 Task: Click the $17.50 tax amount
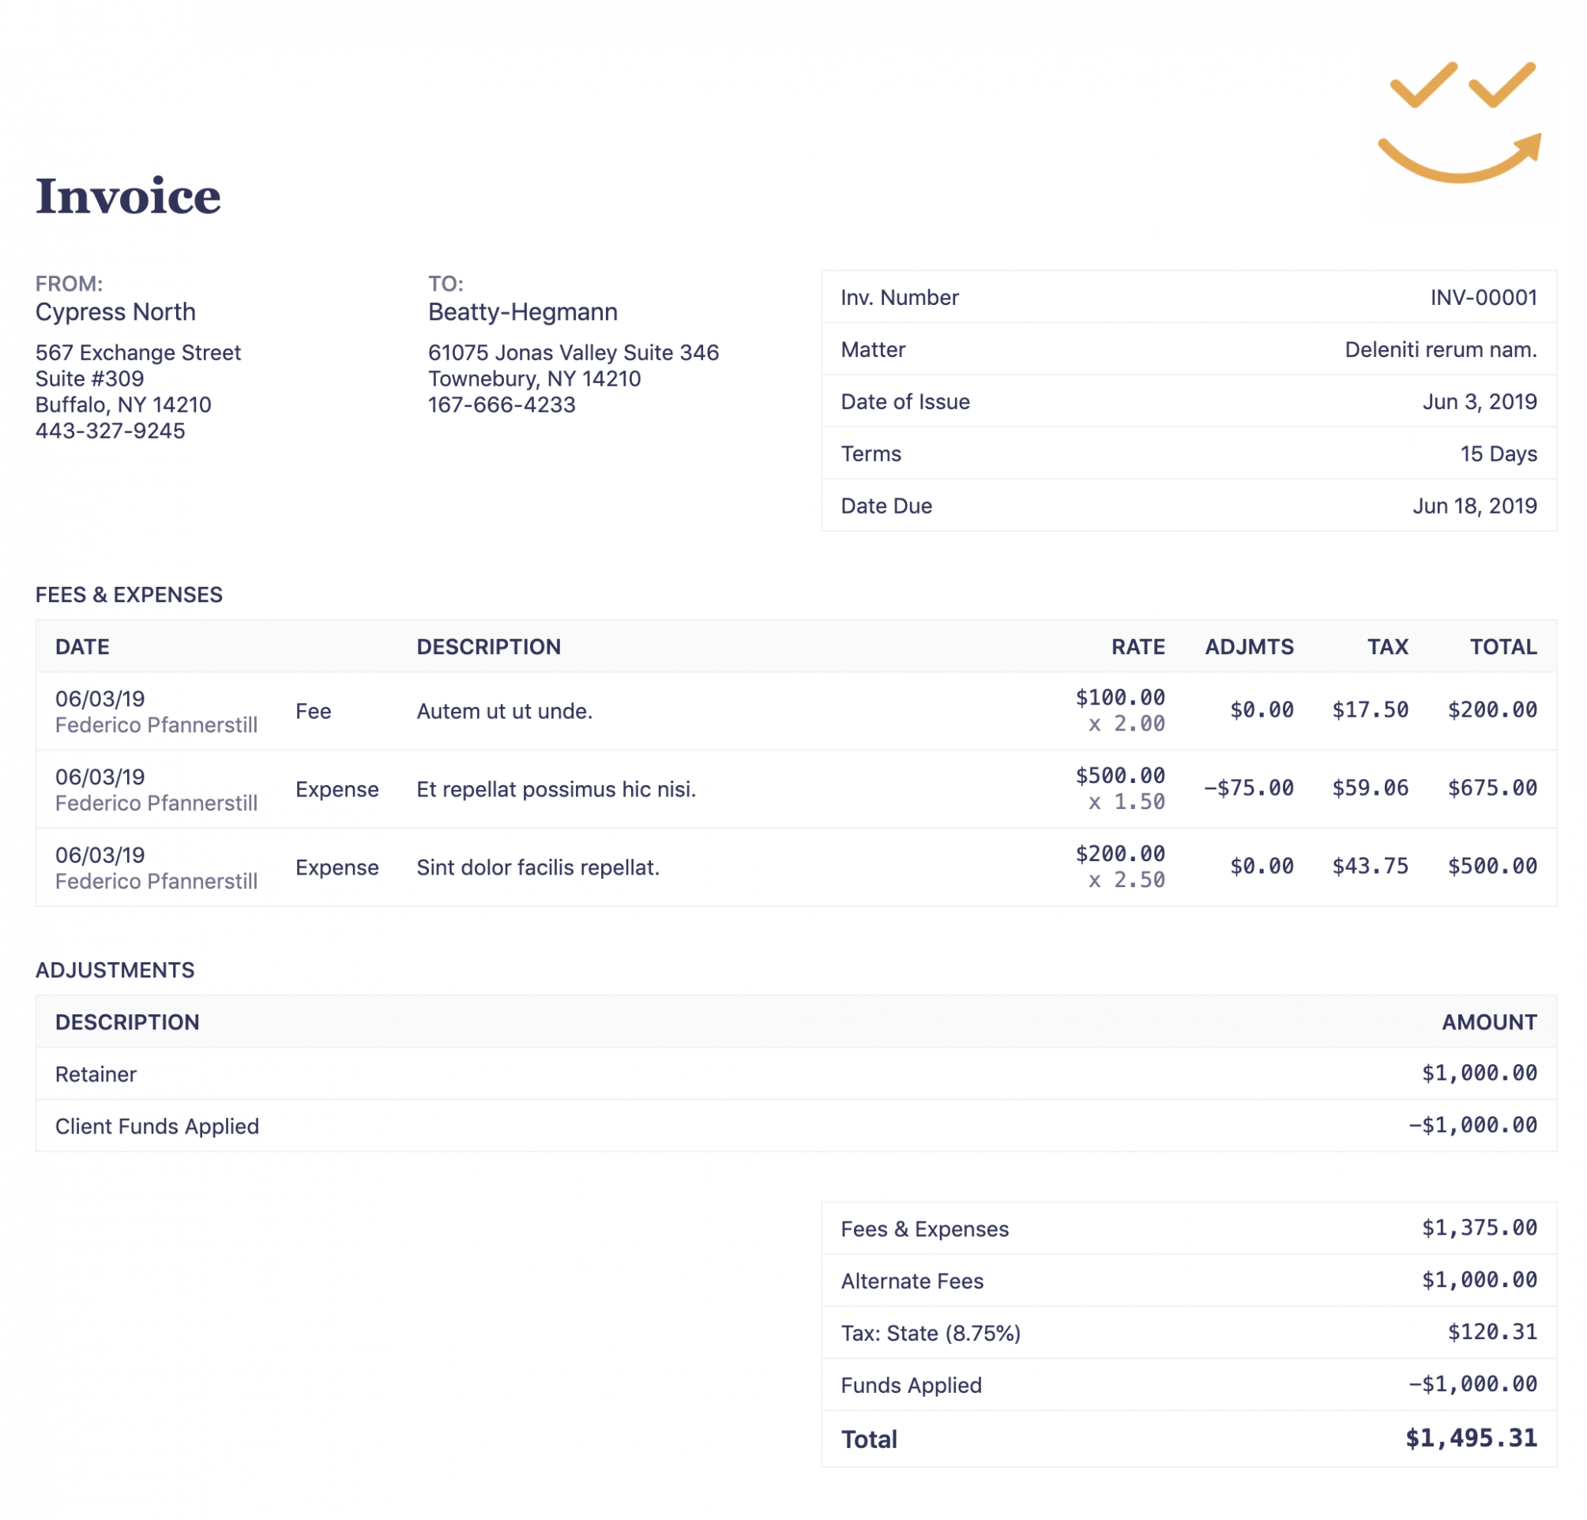point(1370,710)
